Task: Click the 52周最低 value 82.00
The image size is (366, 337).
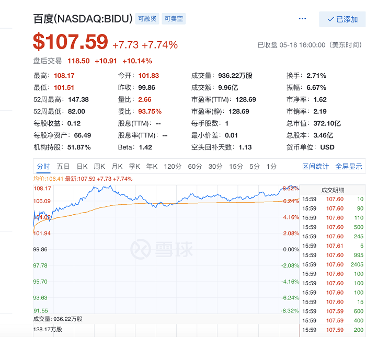Action: click(x=76, y=111)
